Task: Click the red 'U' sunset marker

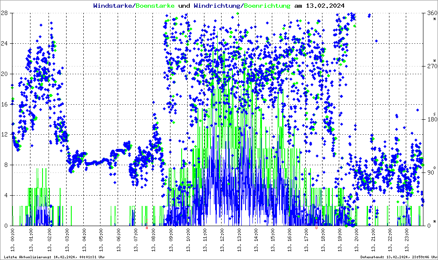Action: click(x=316, y=228)
